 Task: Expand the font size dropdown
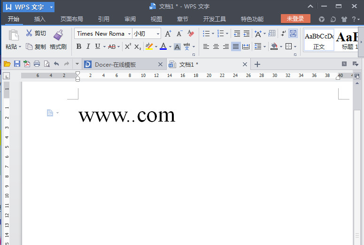tap(158, 34)
